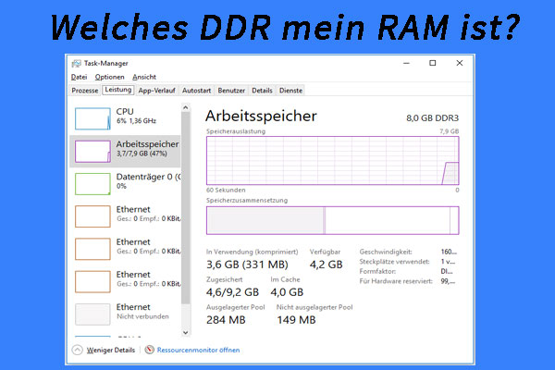Switch to the Prozesse tab

[x=84, y=91]
